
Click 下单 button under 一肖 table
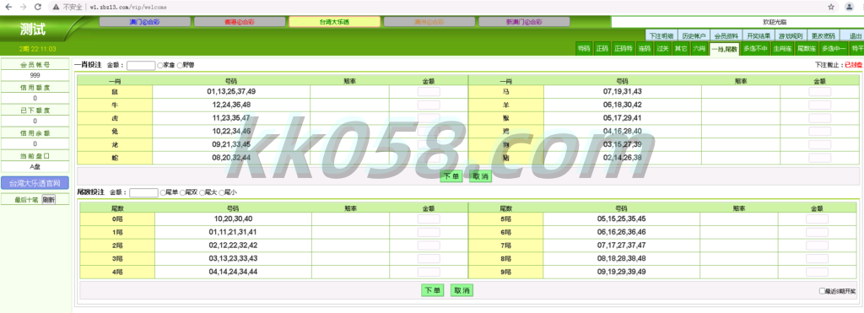click(451, 177)
